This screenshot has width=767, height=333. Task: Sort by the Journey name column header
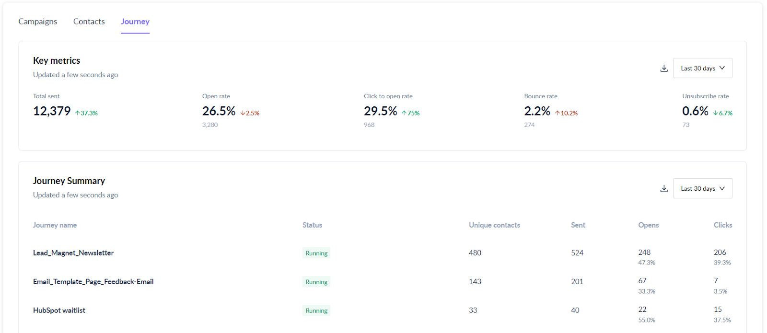click(x=55, y=225)
